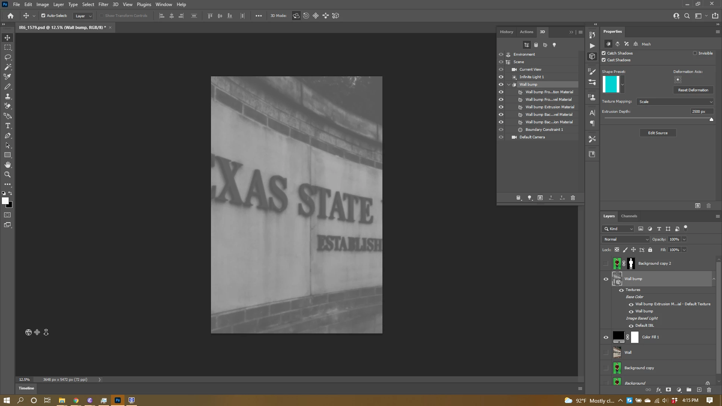Click the Edit Source button

[x=658, y=133]
